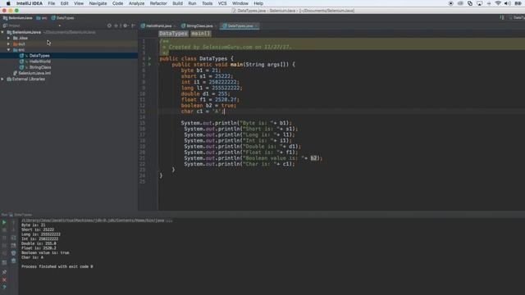
Task: Click the Wi-Fi icon in the macOS menu bar
Action: pos(498,3)
